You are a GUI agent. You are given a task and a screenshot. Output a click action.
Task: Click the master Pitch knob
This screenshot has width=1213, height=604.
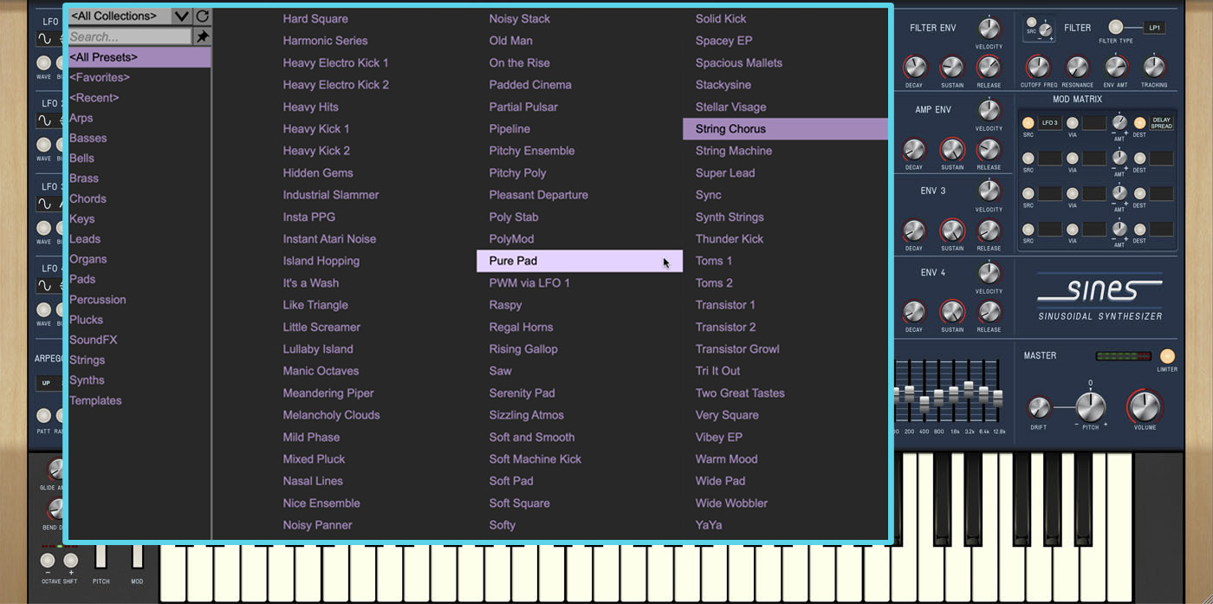point(1091,406)
